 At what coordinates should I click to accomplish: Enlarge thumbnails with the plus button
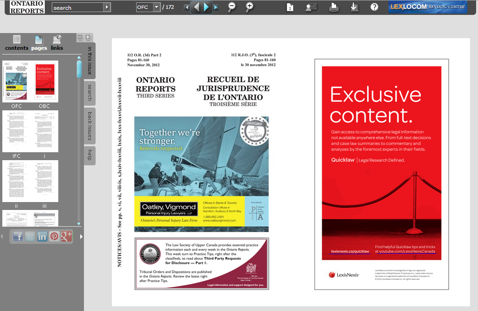pos(88,37)
